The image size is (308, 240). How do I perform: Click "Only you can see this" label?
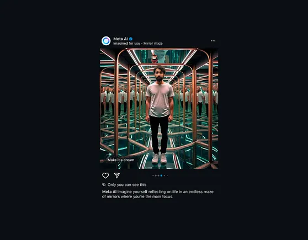127,185
